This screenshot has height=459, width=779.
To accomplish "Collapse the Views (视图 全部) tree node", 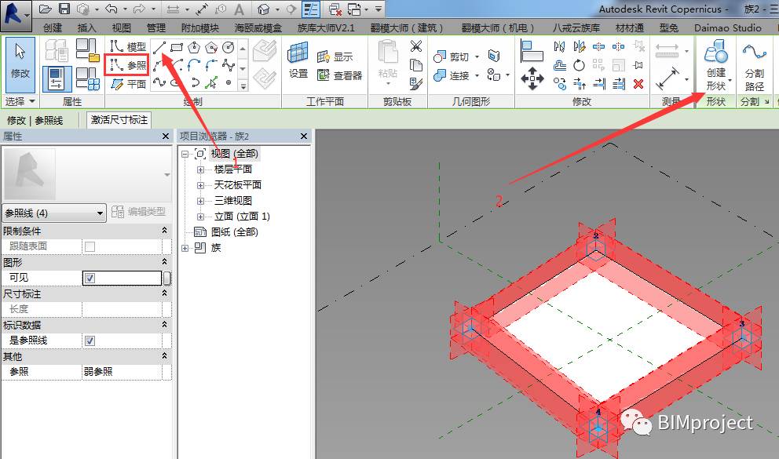I will pyautogui.click(x=185, y=155).
